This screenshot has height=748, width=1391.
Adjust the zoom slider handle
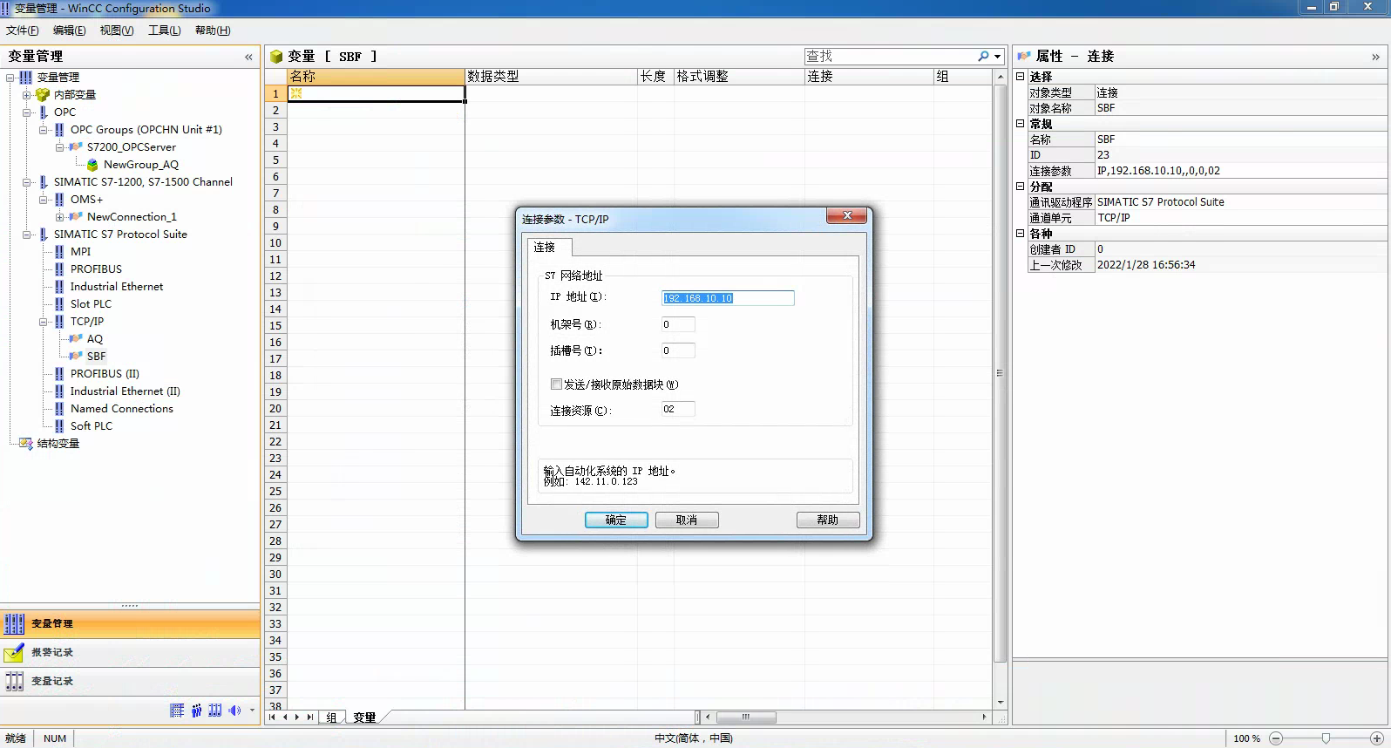click(1326, 738)
